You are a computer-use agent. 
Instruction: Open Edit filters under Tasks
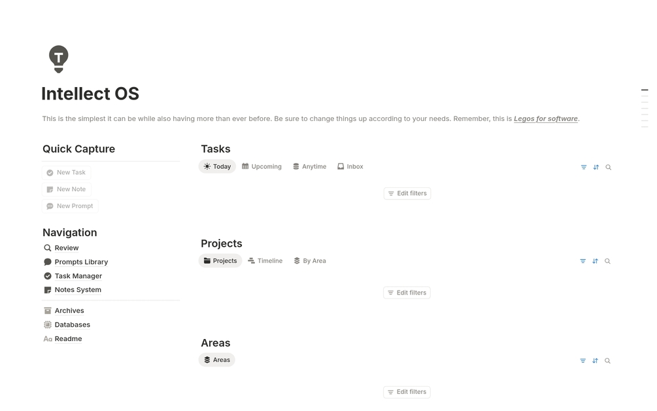pos(407,194)
